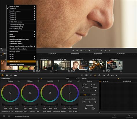Click the Offset master wheel slider
Viewport: 137px width, 119px height.
pyautogui.click(x=69, y=105)
